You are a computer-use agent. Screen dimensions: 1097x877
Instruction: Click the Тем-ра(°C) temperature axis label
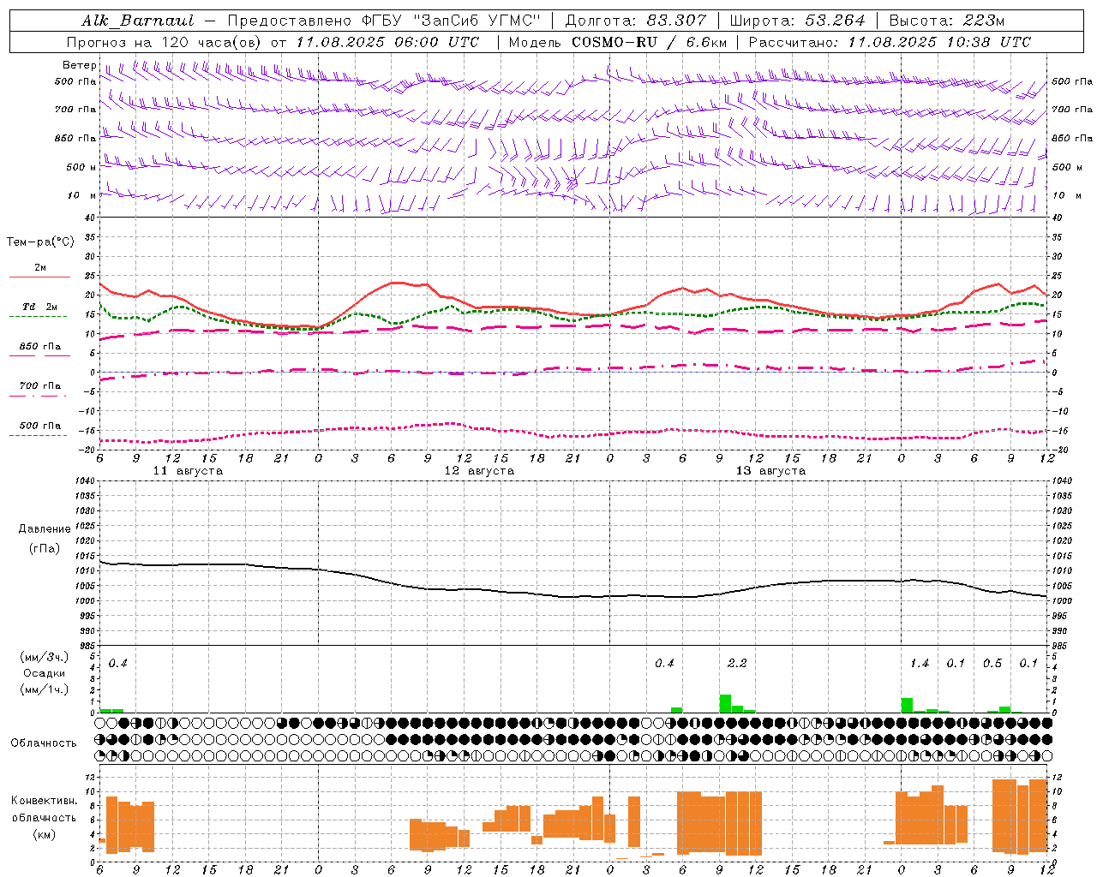click(x=40, y=242)
